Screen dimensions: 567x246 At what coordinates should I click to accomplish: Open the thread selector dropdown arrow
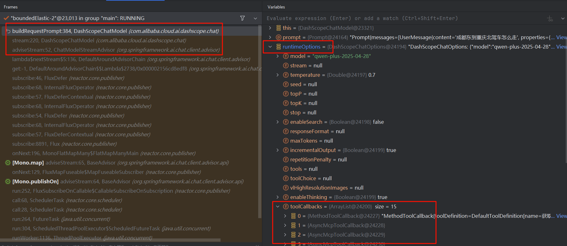tap(255, 18)
